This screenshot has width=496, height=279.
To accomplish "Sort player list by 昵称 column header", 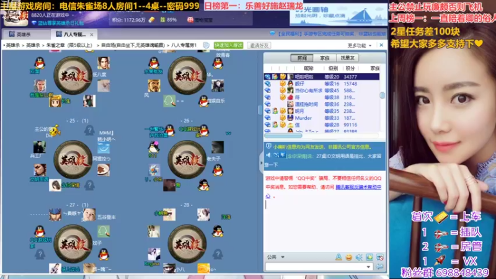I will [x=308, y=68].
